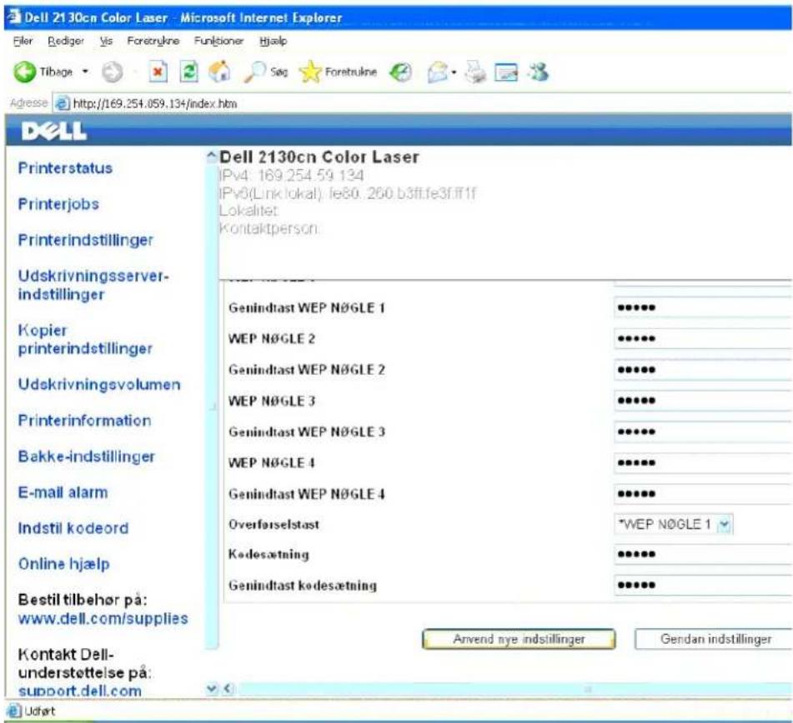Screen dimensions: 793x723
Task: Open the Mail icon dropdown arrow
Action: pos(454,72)
